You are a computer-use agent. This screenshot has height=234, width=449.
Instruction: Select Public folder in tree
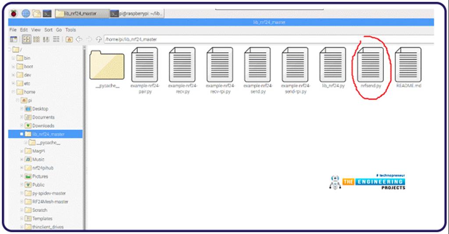click(35, 185)
